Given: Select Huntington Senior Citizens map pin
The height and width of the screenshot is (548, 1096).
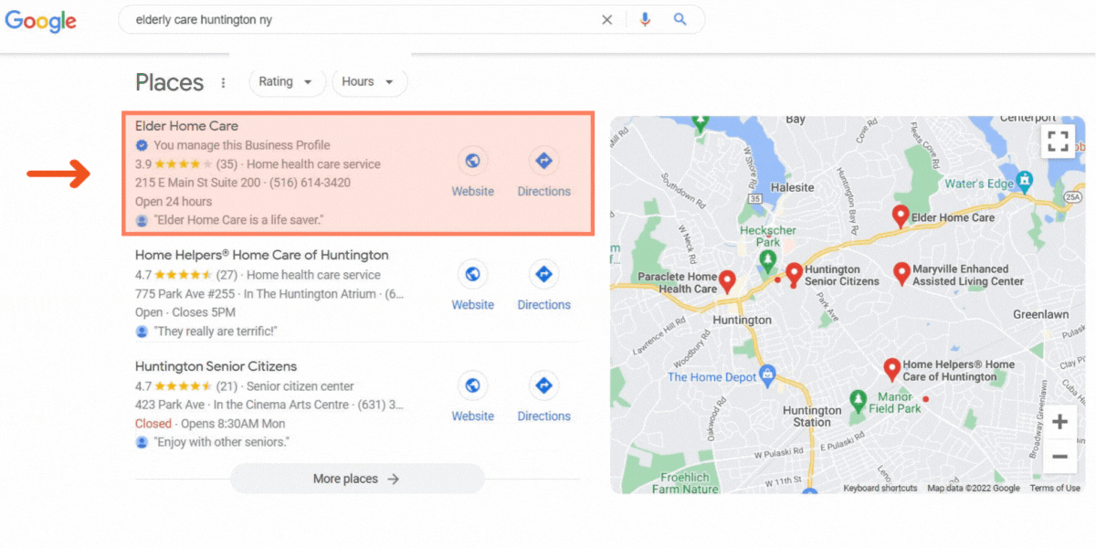Looking at the screenshot, I should coord(794,274).
